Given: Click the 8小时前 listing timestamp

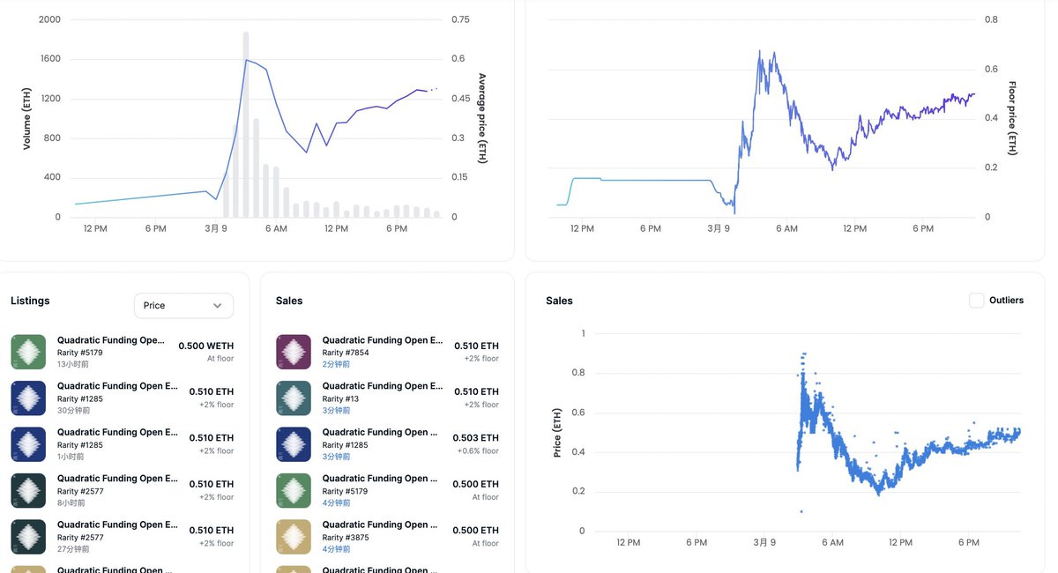Looking at the screenshot, I should tap(71, 503).
